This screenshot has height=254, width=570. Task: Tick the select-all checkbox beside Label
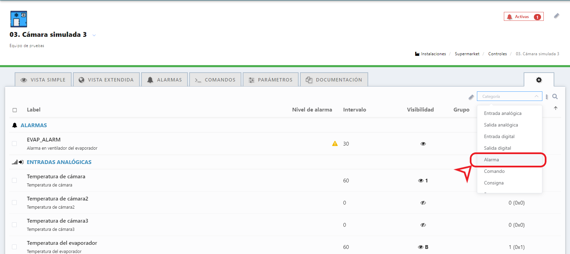15,110
